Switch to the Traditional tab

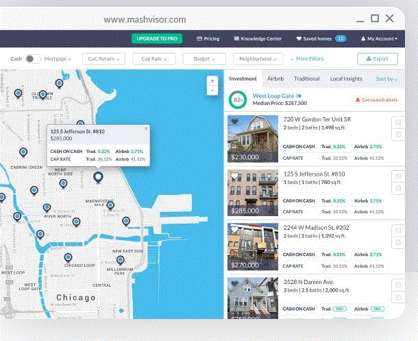[x=307, y=79]
